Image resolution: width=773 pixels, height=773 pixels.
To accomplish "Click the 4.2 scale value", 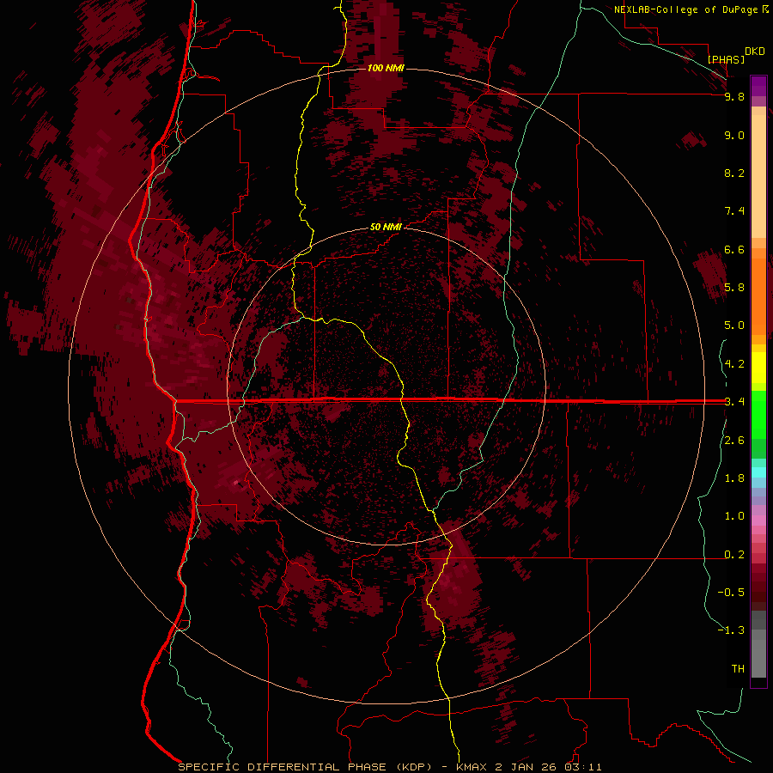I will tap(734, 364).
